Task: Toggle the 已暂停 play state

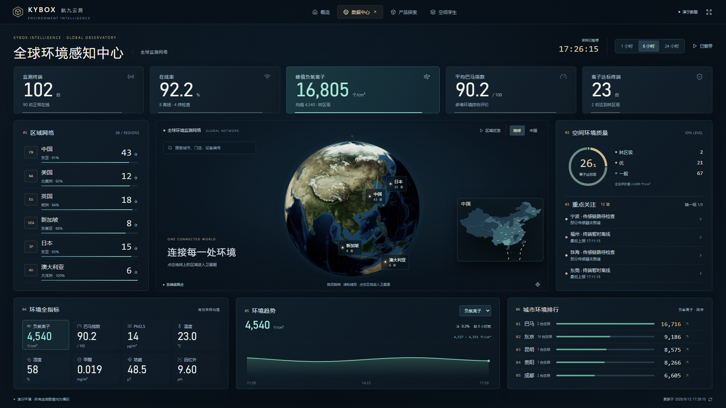Action: point(703,46)
